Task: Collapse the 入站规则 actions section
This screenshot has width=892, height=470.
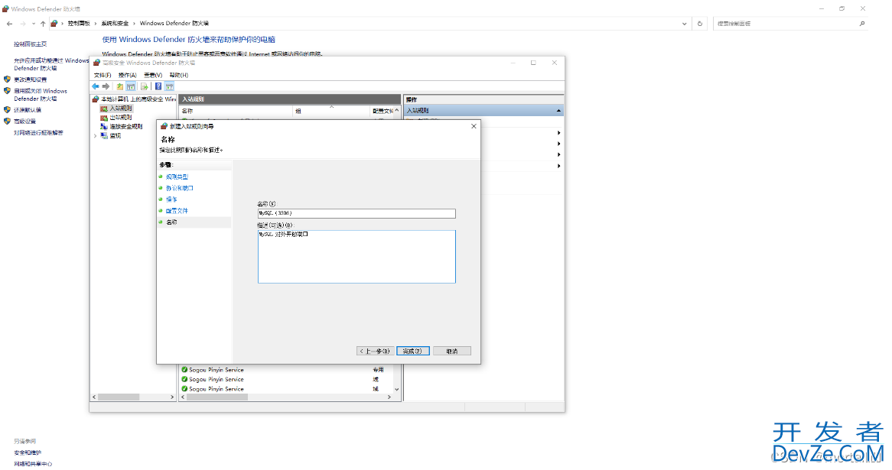Action: [558, 111]
